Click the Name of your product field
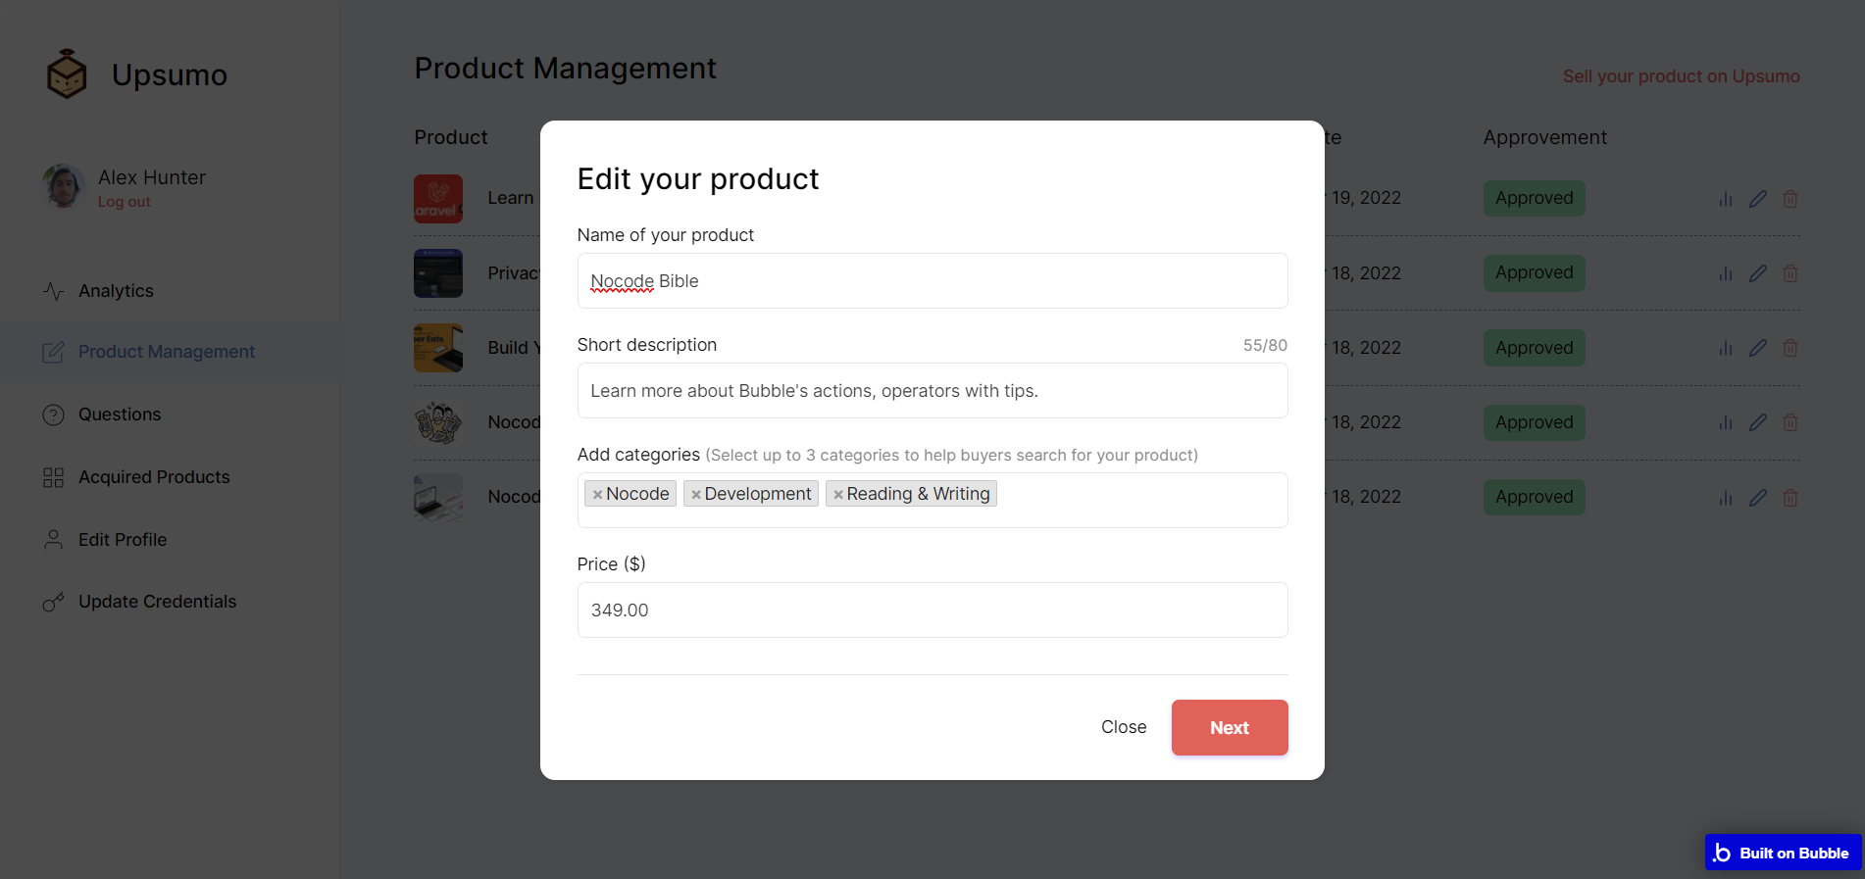 coord(932,281)
